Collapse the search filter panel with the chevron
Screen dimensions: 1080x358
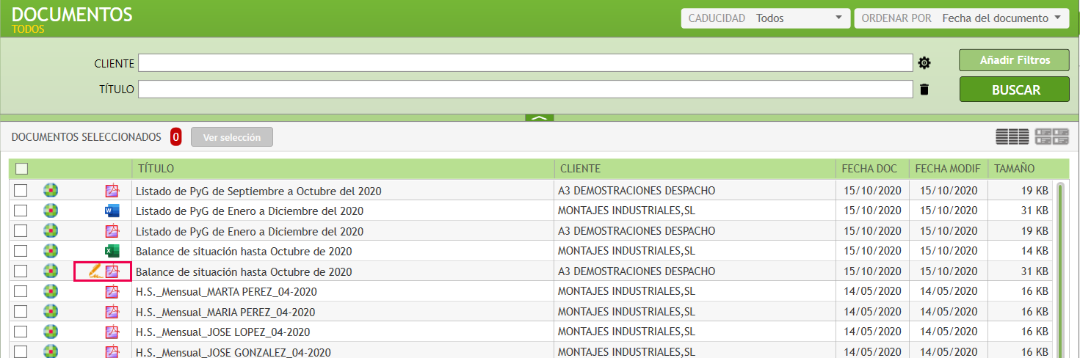540,117
